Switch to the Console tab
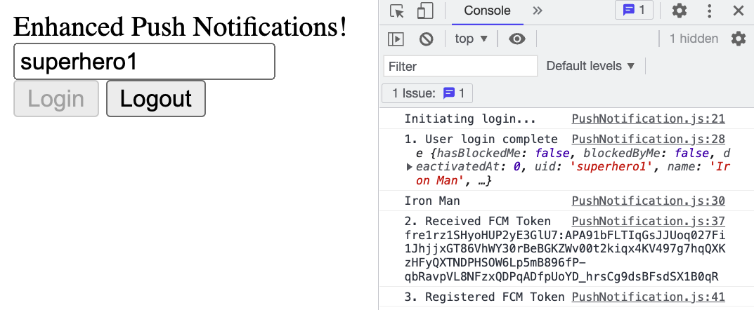This screenshot has width=754, height=310. (487, 11)
